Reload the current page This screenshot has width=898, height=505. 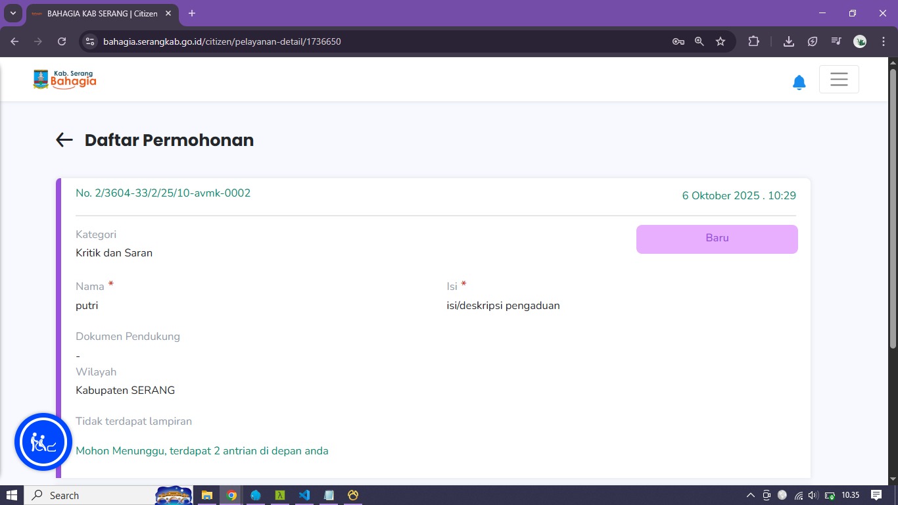tap(62, 41)
